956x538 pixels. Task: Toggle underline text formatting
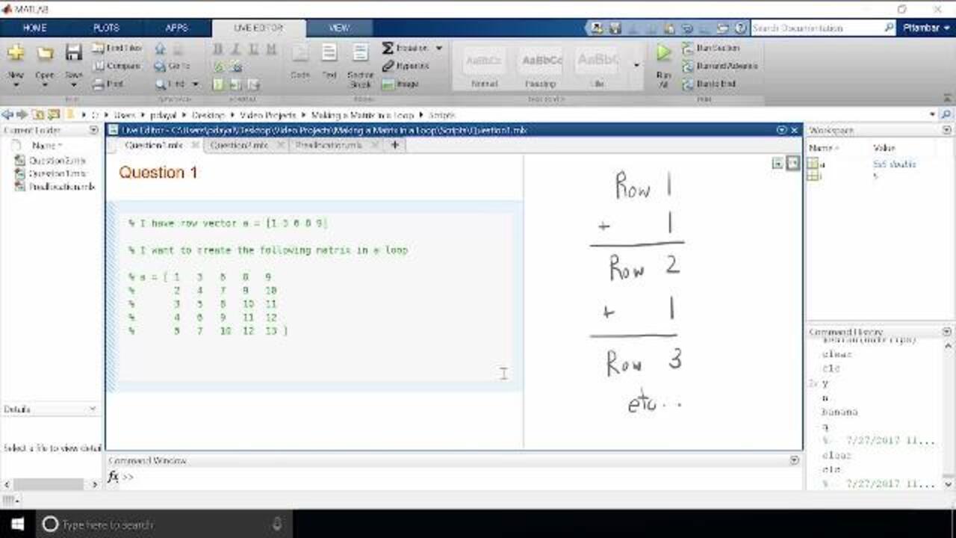tap(253, 49)
